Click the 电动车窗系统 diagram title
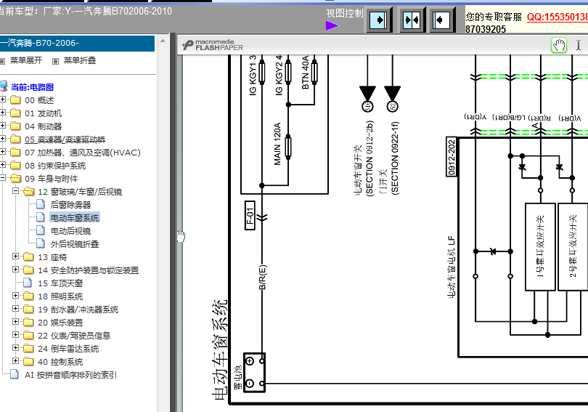Viewport: 588px width, 412px height. coord(220,350)
